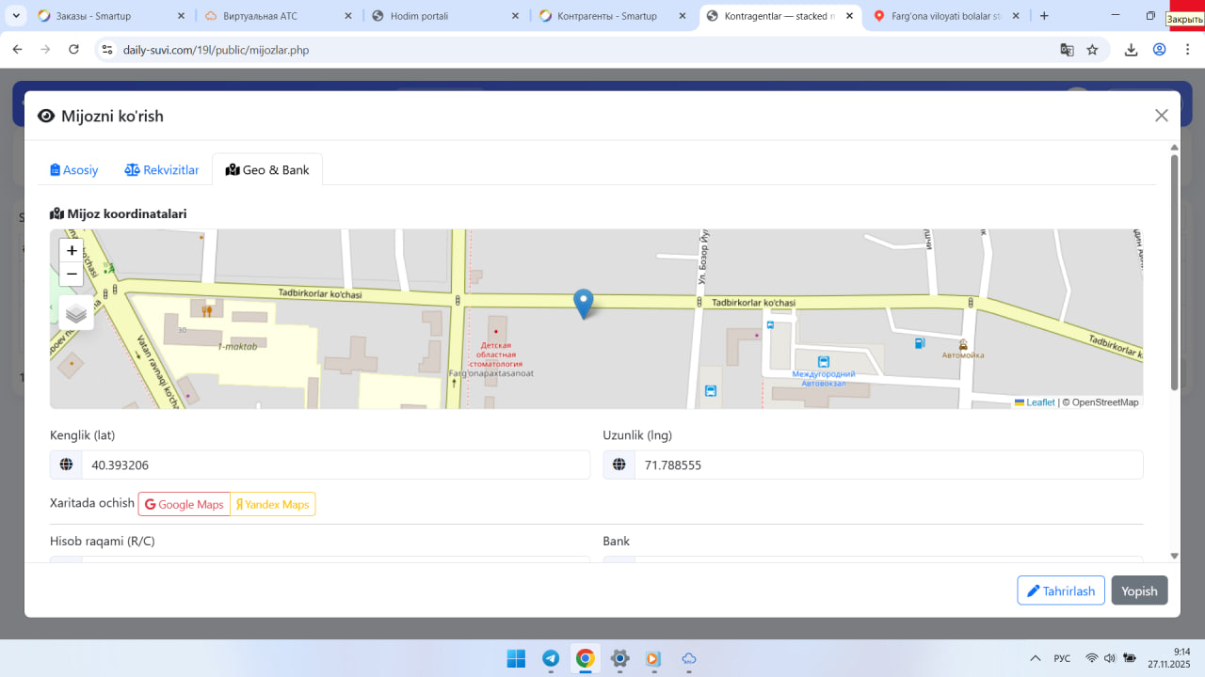Image resolution: width=1205 pixels, height=677 pixels.
Task: Open Windows Start menu
Action: click(x=516, y=658)
